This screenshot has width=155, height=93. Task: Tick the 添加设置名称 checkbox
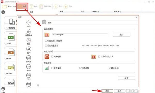coord(46,45)
